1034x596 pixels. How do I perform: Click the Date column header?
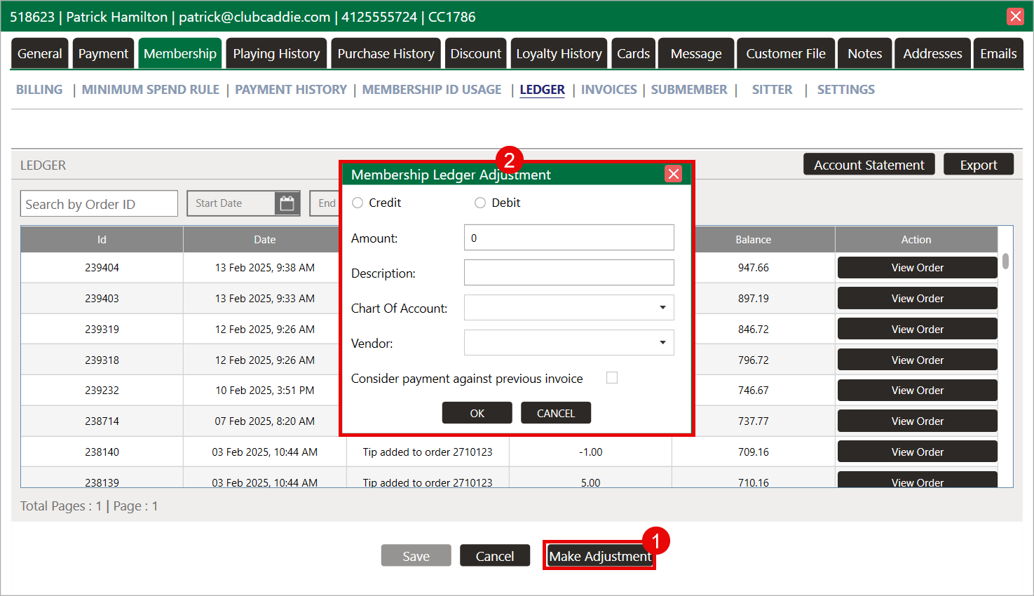click(265, 239)
